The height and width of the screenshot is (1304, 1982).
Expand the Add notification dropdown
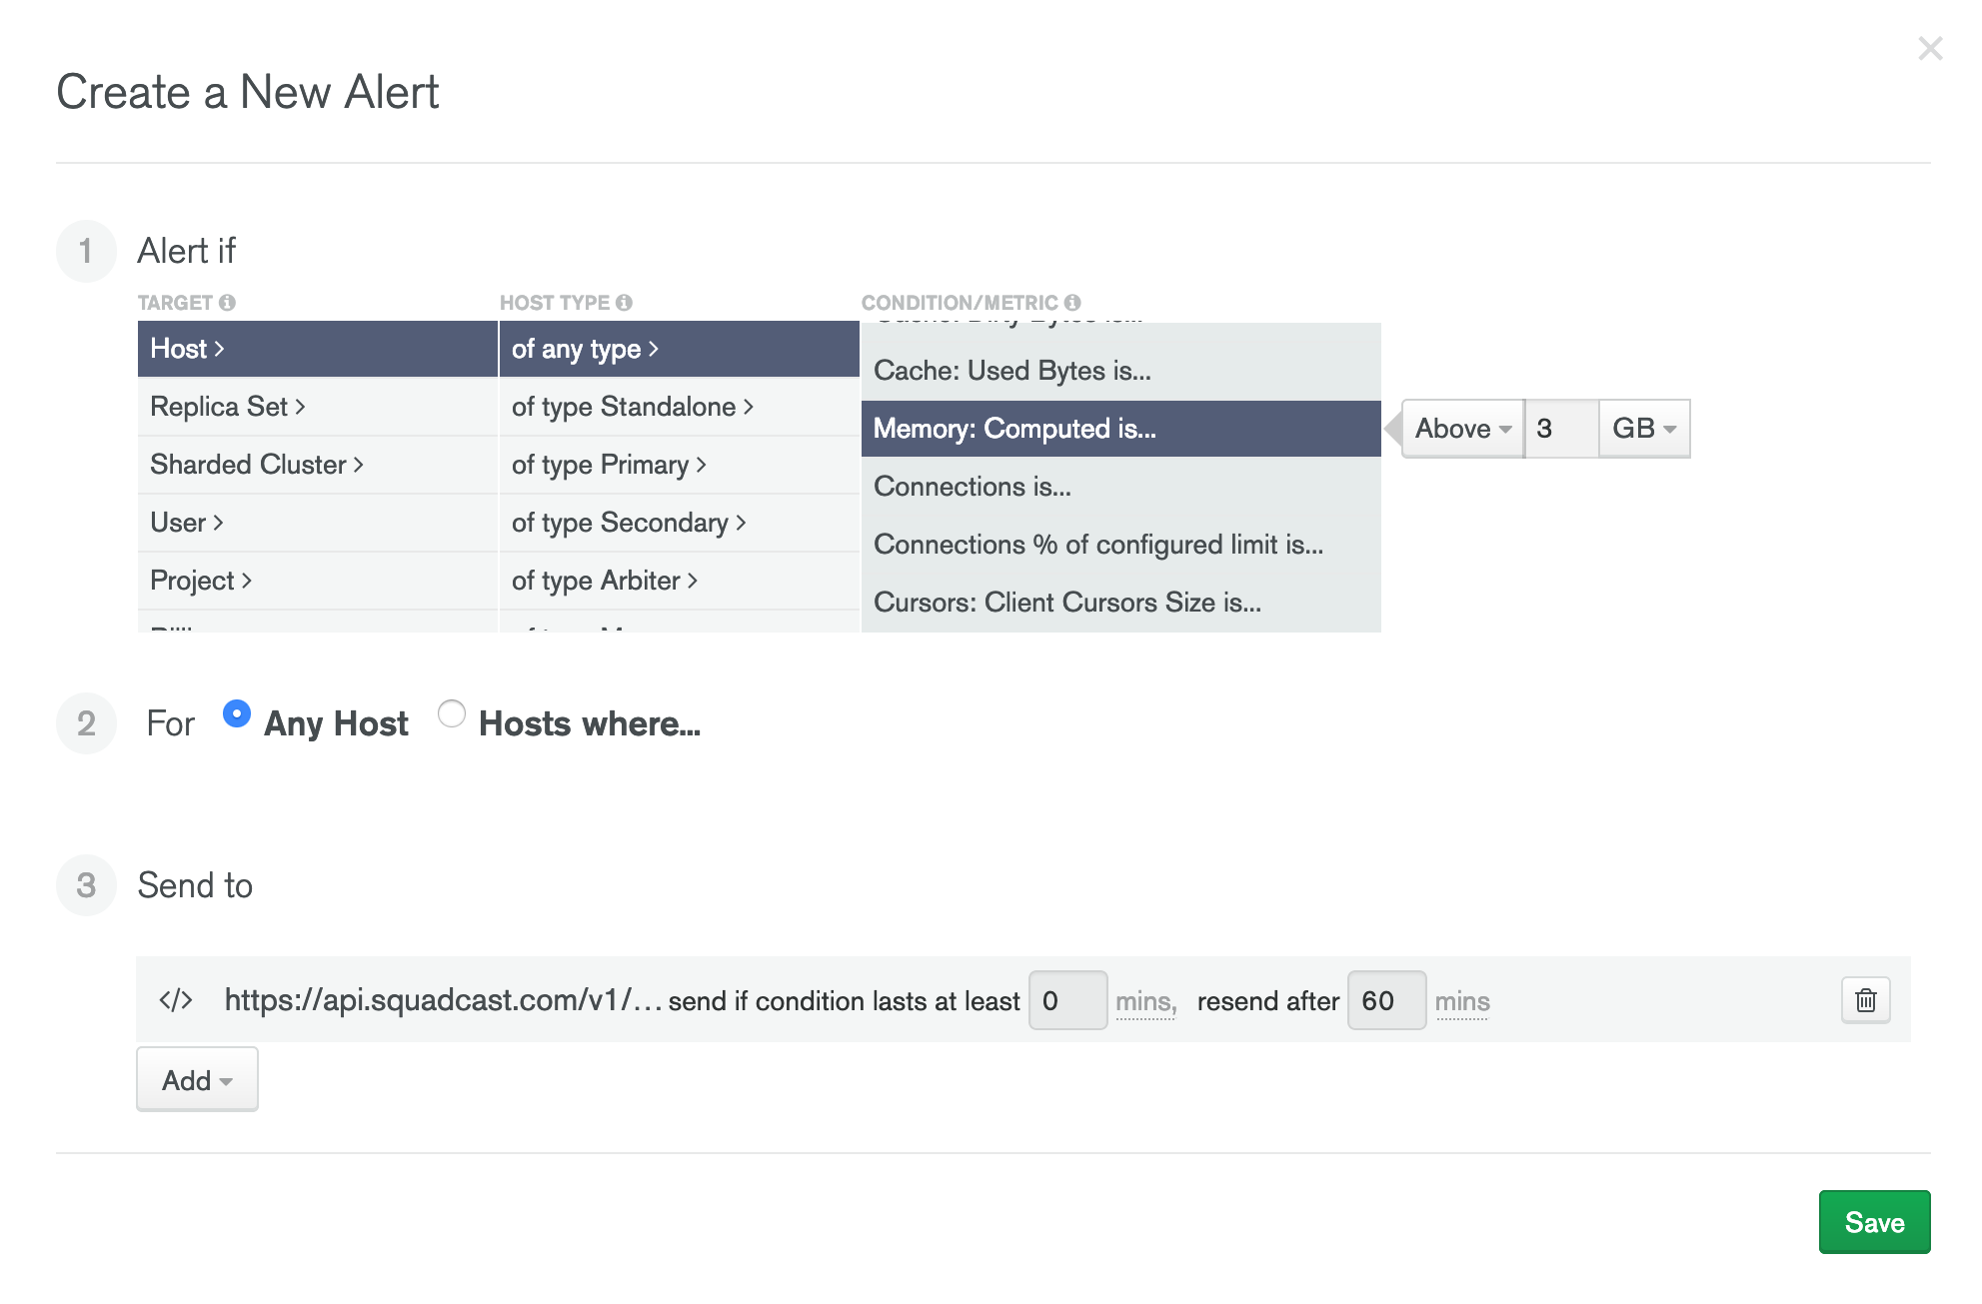[x=197, y=1080]
